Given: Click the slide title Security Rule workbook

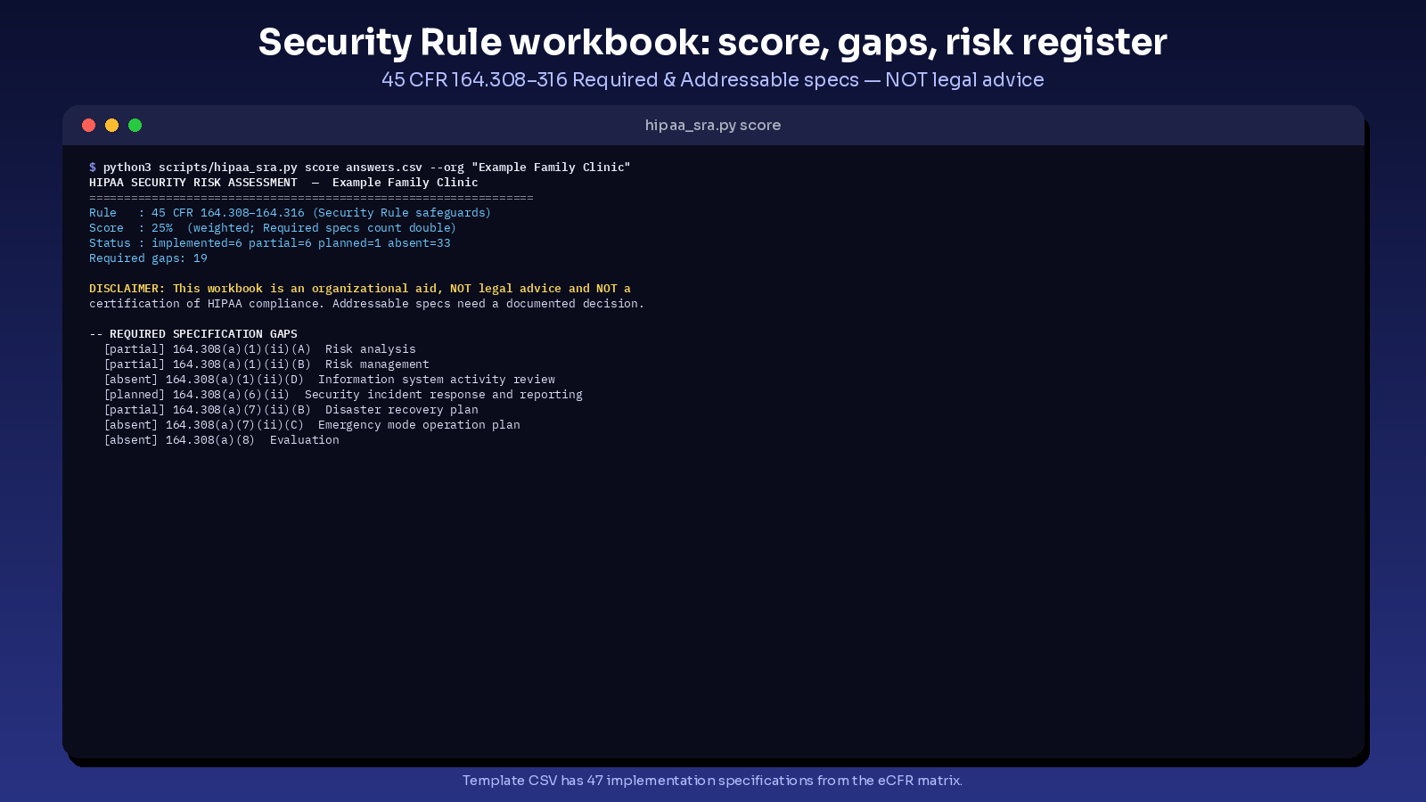Looking at the screenshot, I should point(713,42).
